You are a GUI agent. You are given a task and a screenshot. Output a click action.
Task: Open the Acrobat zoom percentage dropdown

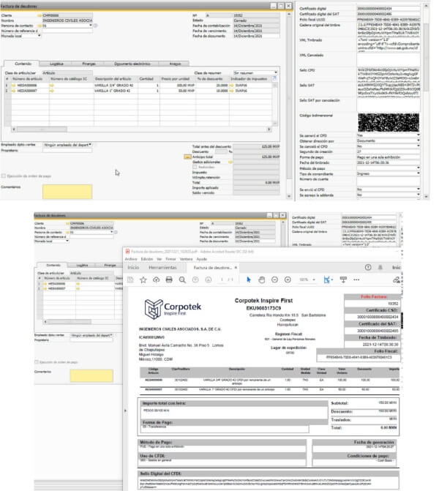tap(314, 280)
